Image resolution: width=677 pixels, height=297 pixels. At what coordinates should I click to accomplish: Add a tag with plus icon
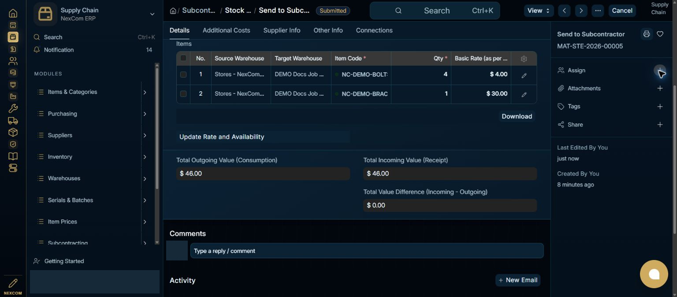pos(660,107)
